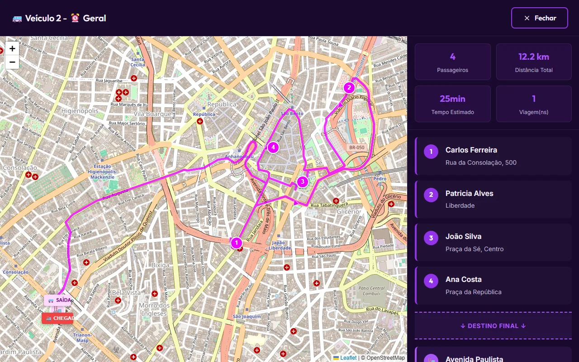Click map stop marker number 1
The width and height of the screenshot is (579, 362).
(x=236, y=243)
